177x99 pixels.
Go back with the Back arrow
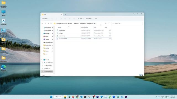pyautogui.click(x=42, y=24)
